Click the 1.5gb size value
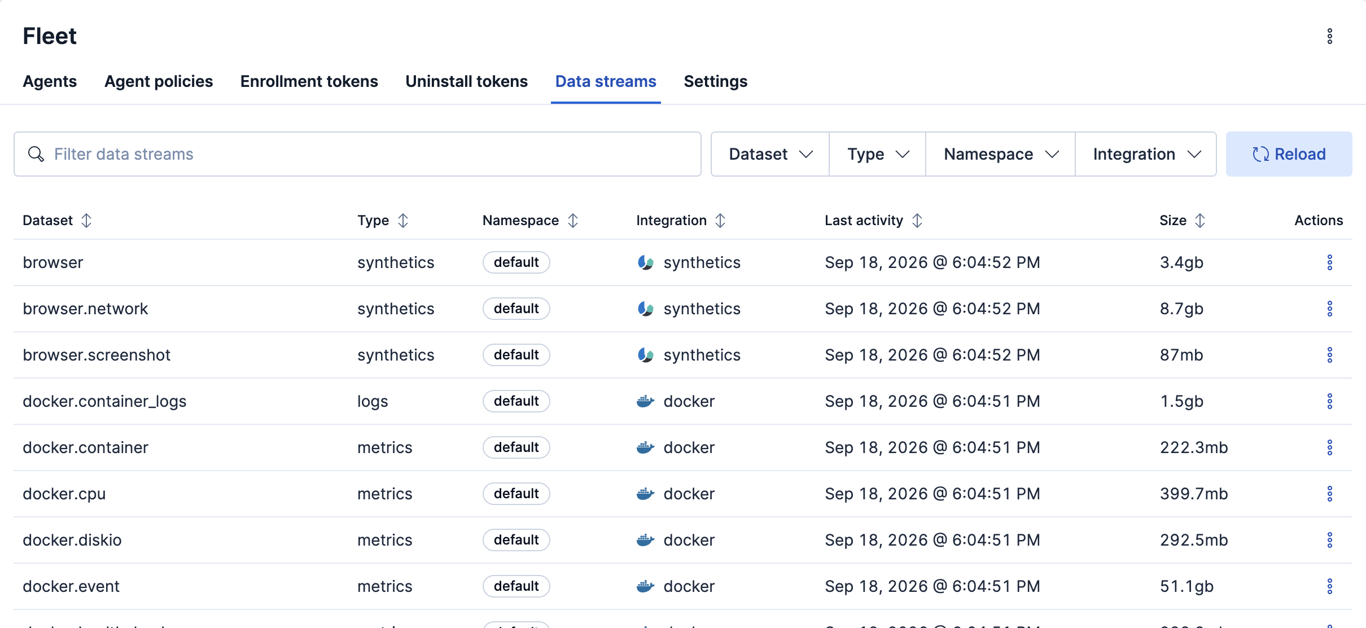Screen dimensions: 1366x628 (x=1181, y=401)
